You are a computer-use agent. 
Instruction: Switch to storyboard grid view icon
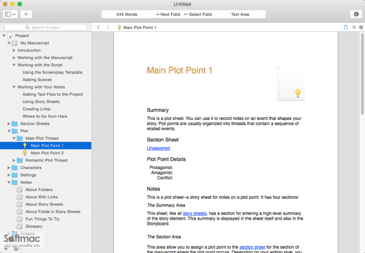coord(361,28)
